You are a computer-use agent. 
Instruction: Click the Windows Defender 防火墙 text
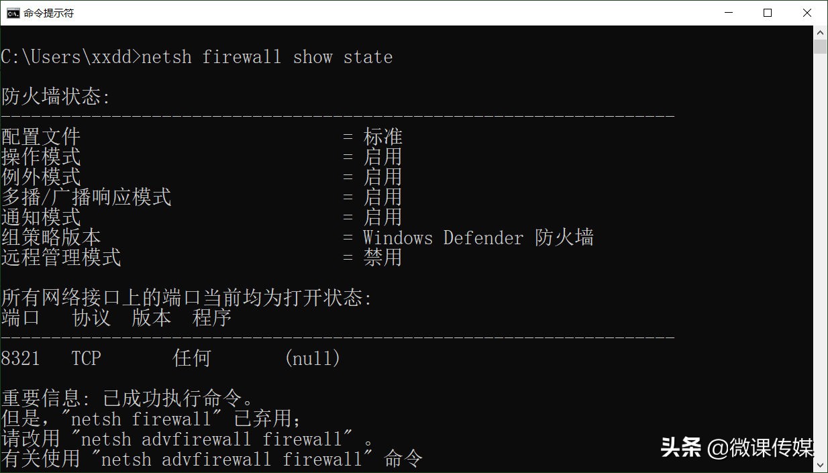478,238
